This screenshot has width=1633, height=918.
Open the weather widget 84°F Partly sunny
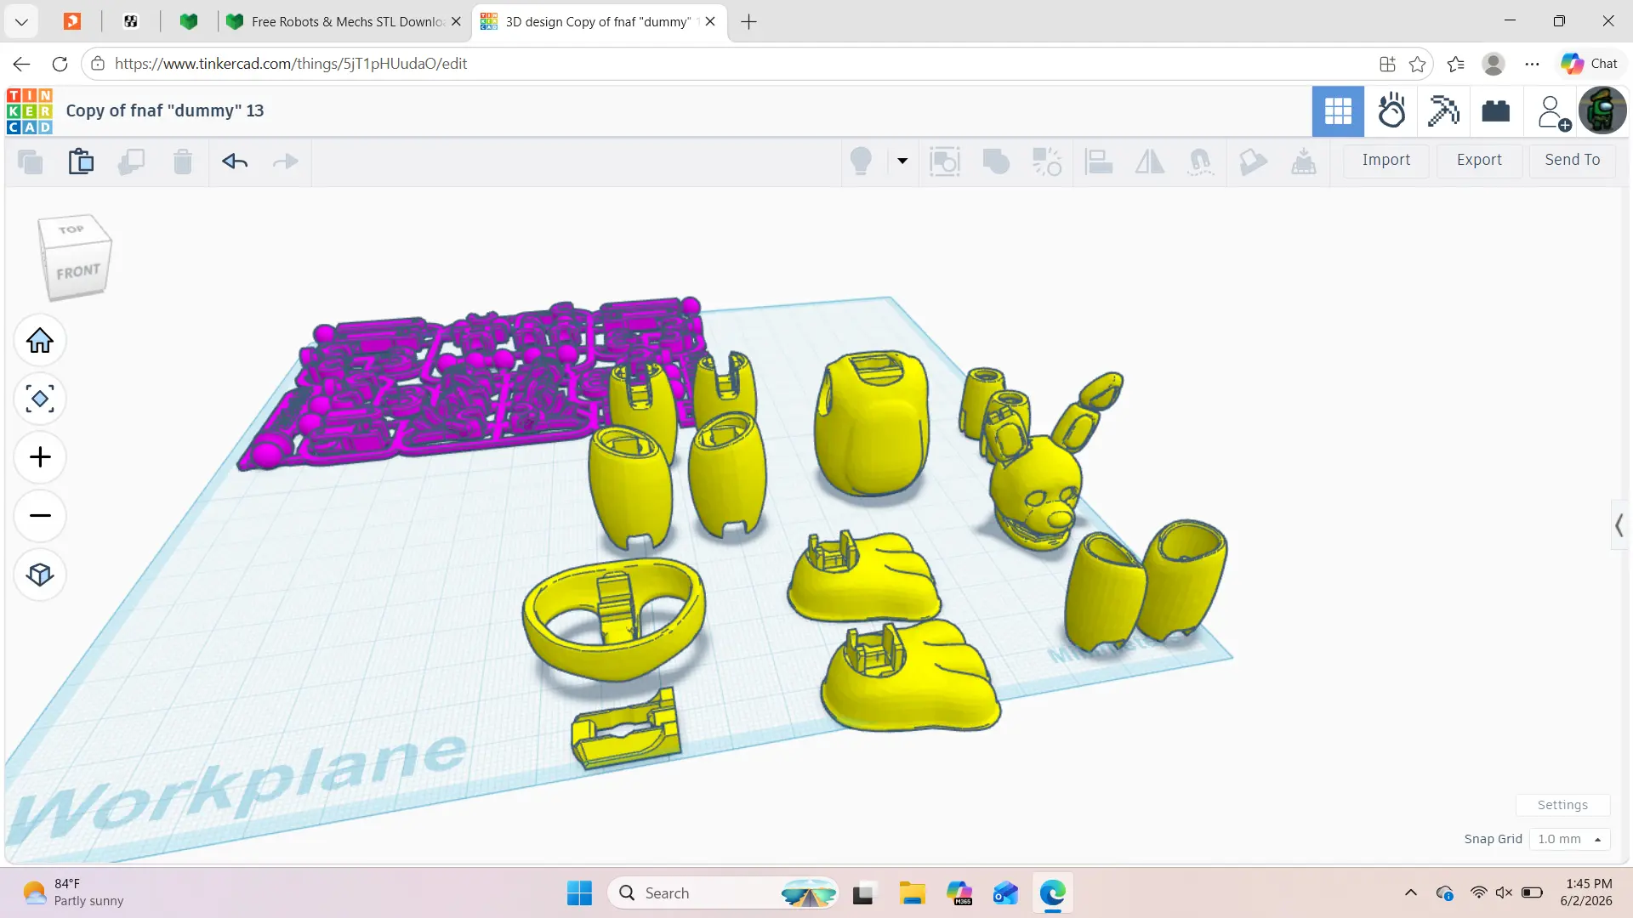point(74,892)
